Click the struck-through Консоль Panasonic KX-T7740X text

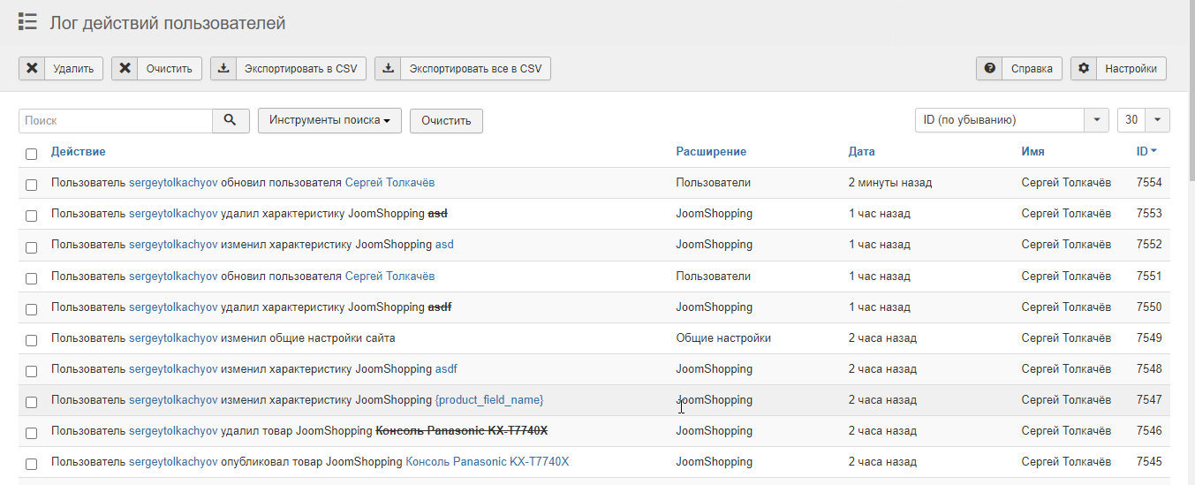click(462, 431)
